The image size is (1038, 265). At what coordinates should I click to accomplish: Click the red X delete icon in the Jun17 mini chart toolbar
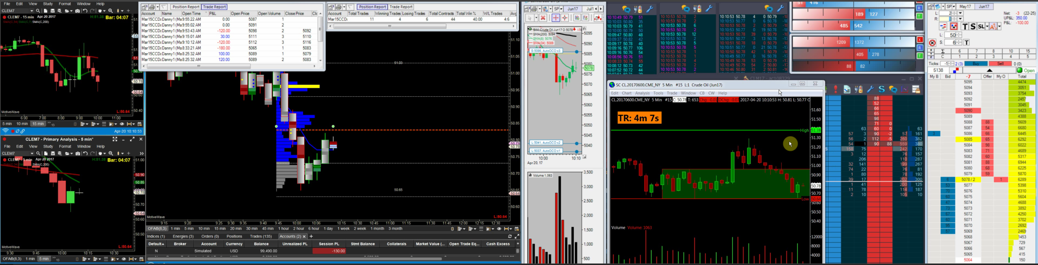click(x=543, y=18)
